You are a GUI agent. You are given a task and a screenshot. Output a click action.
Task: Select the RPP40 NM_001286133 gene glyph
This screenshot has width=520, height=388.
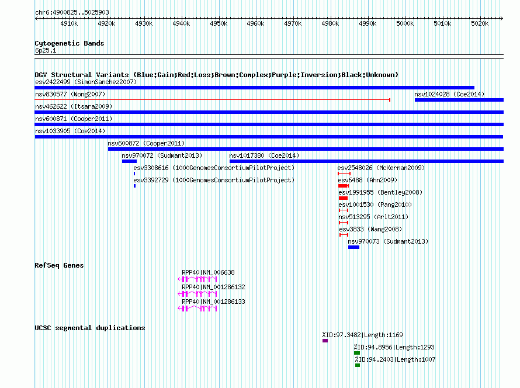(197, 309)
